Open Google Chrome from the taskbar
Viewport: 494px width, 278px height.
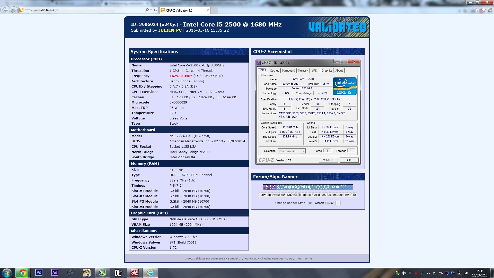point(23,273)
